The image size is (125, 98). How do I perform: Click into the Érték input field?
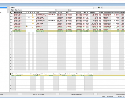click(98, 10)
